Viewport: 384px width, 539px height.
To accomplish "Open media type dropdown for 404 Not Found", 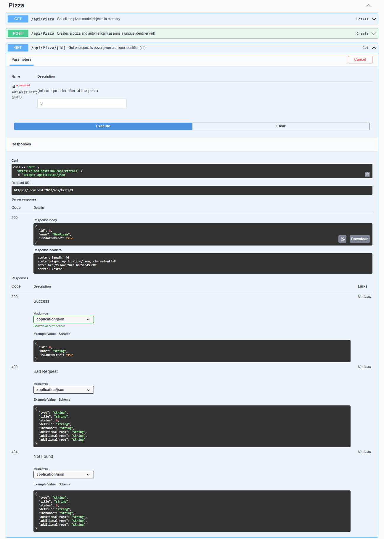I will [x=63, y=474].
